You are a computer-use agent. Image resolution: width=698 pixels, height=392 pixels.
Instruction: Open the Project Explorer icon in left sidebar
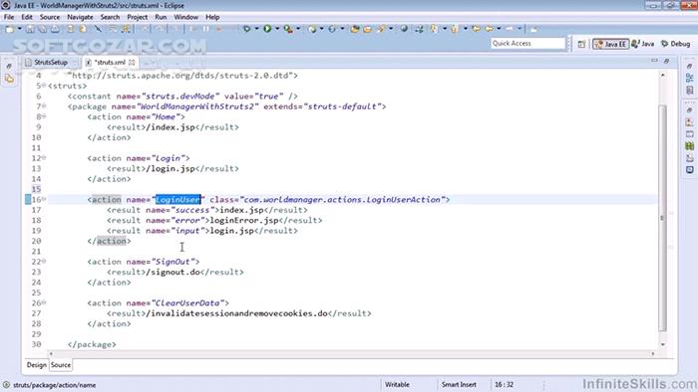(9, 79)
